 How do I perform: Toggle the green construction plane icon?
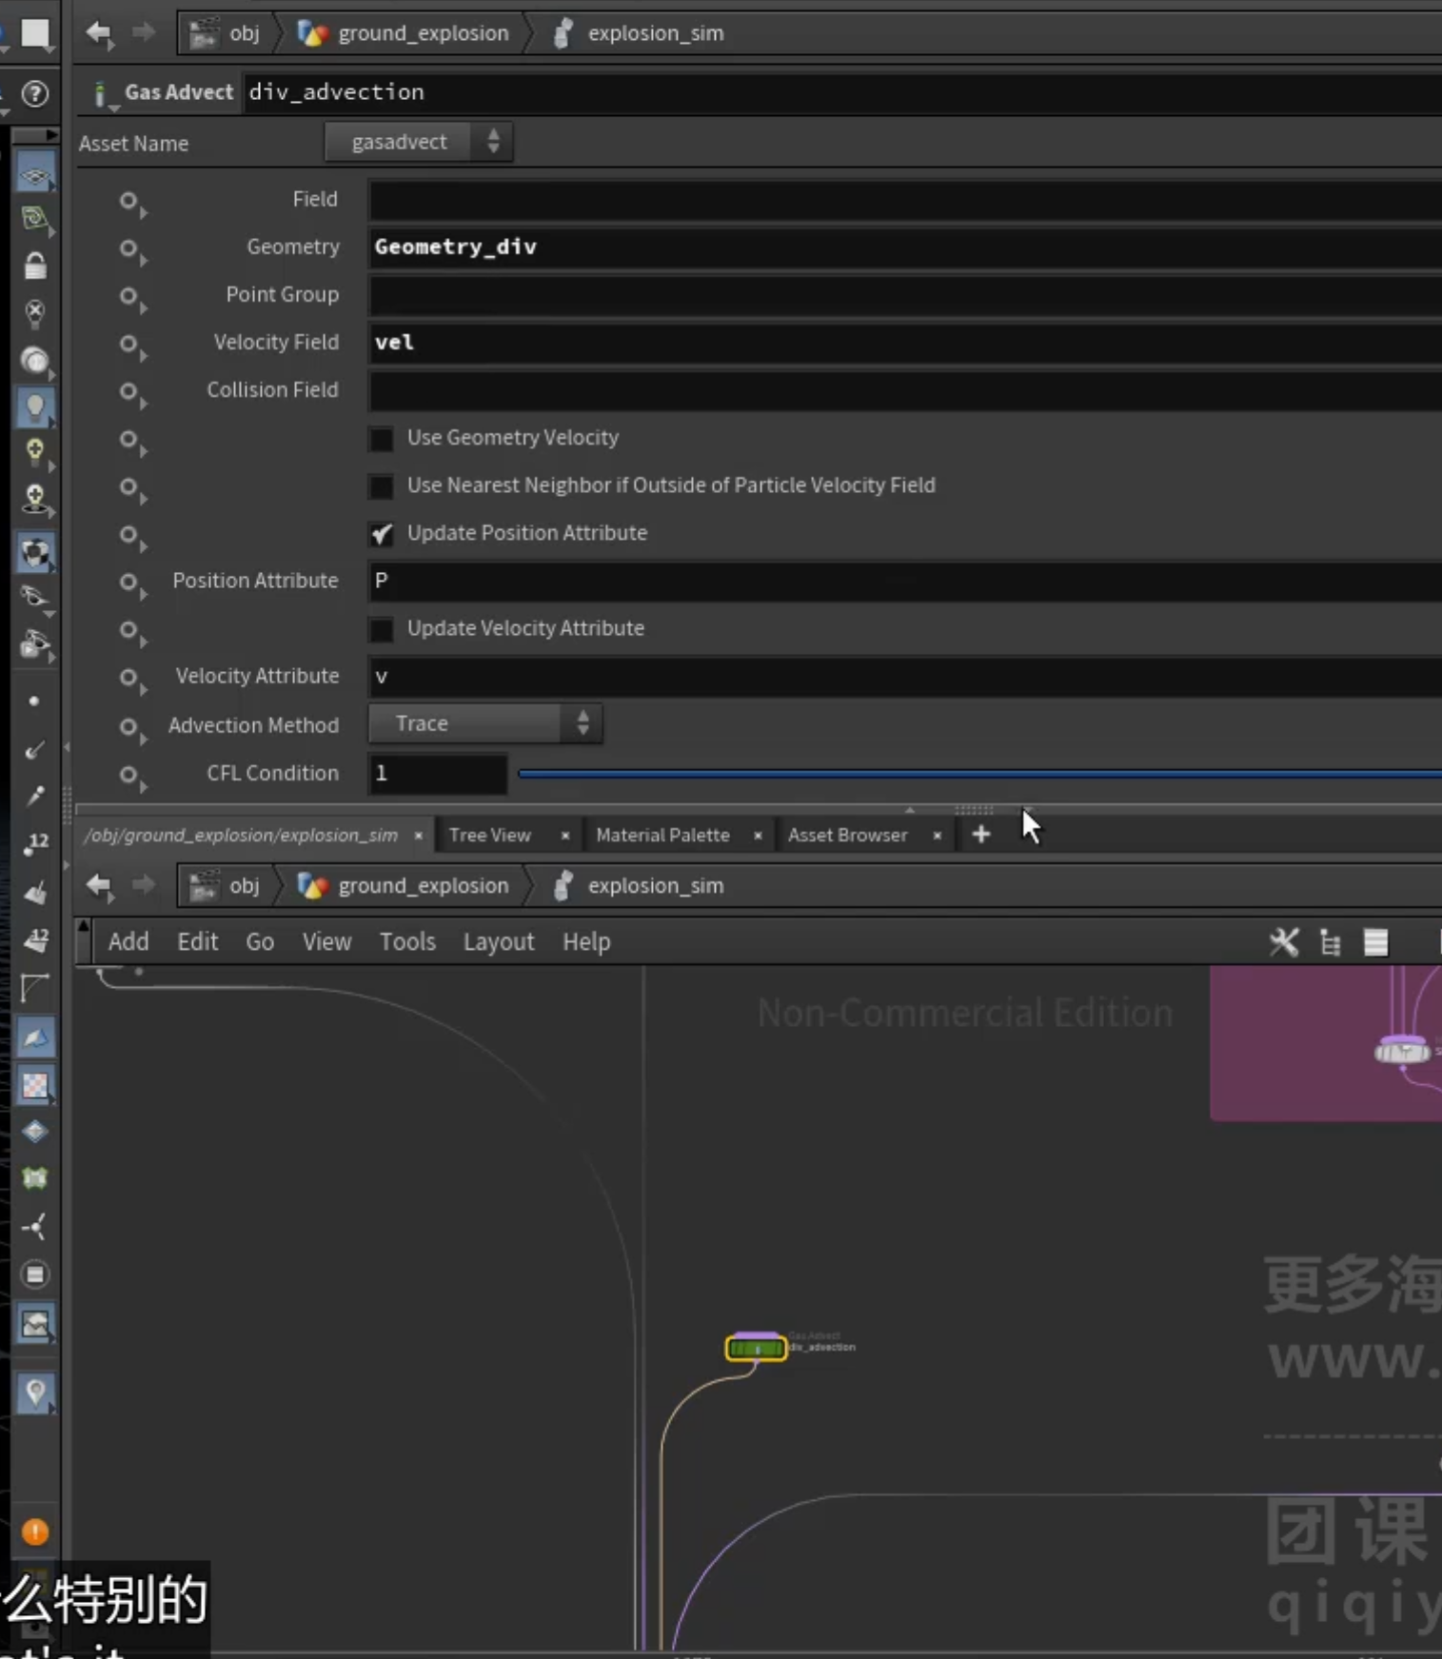tap(35, 220)
